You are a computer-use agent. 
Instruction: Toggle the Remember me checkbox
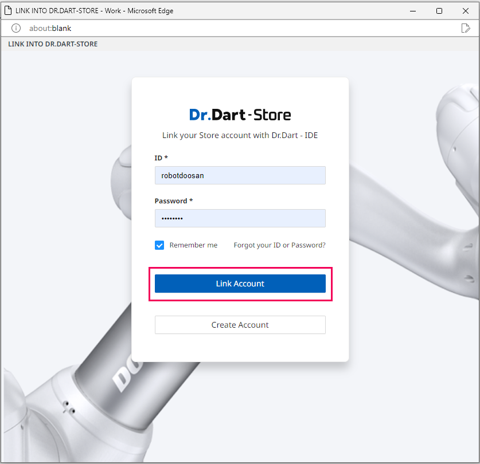coord(159,245)
